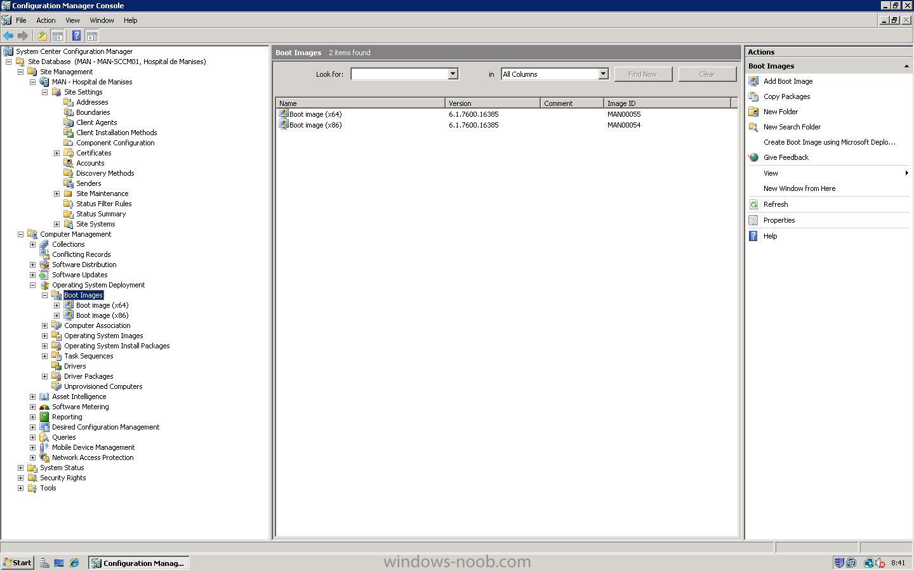Open the Window menu

point(102,20)
